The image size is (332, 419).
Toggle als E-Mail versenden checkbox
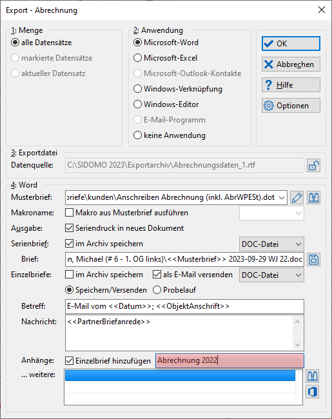[157, 275]
